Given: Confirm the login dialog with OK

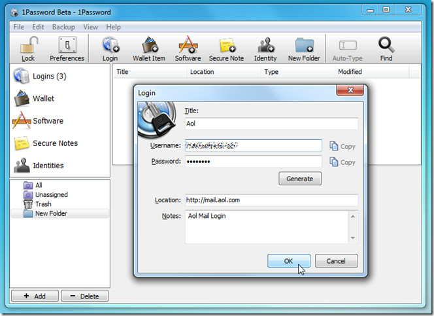Looking at the screenshot, I should point(289,261).
